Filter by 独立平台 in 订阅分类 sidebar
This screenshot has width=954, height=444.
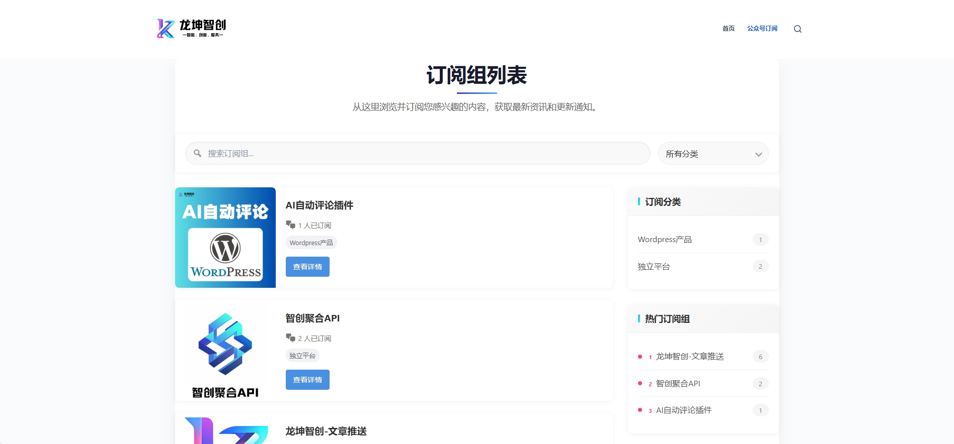pyautogui.click(x=654, y=267)
